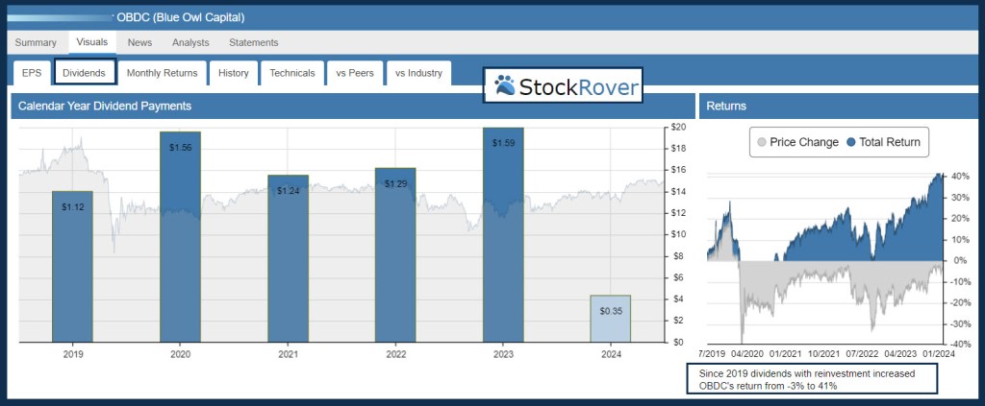The image size is (985, 406).
Task: Open the Summary tab
Action: click(36, 42)
